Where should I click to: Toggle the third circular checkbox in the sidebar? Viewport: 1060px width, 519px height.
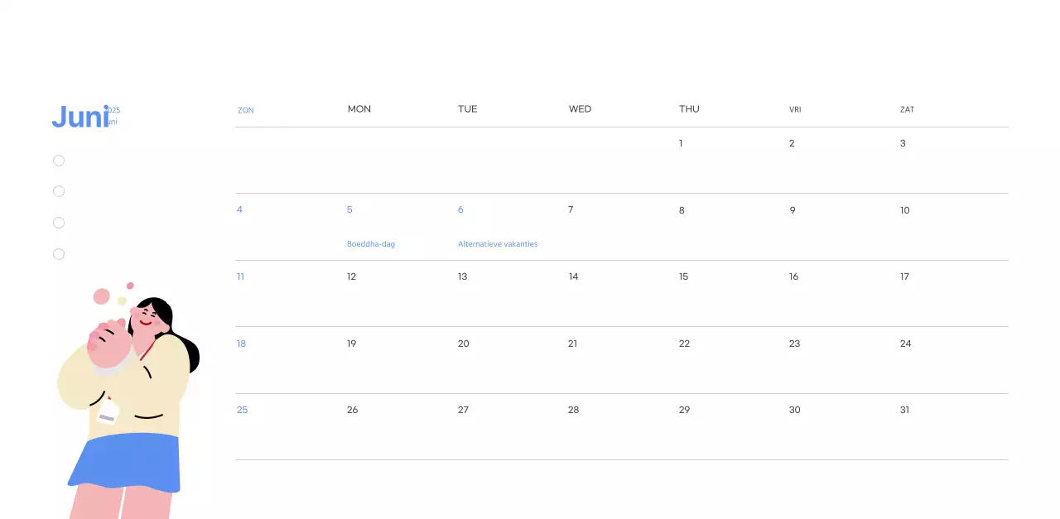pyautogui.click(x=59, y=222)
